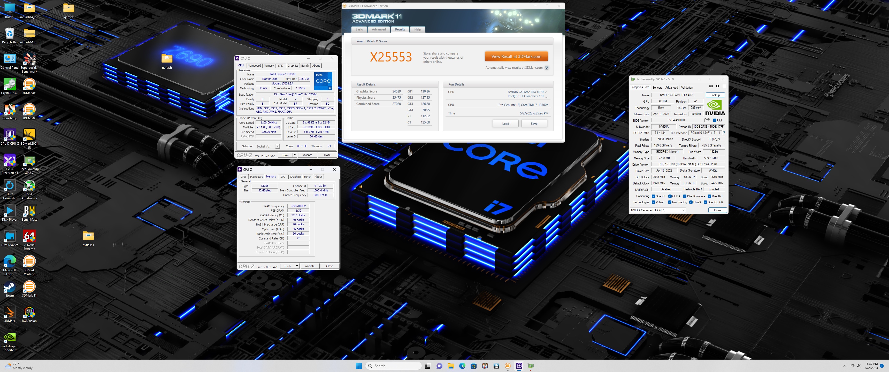Toggle the CUDA checkbox in GPU-Z

[x=670, y=196]
